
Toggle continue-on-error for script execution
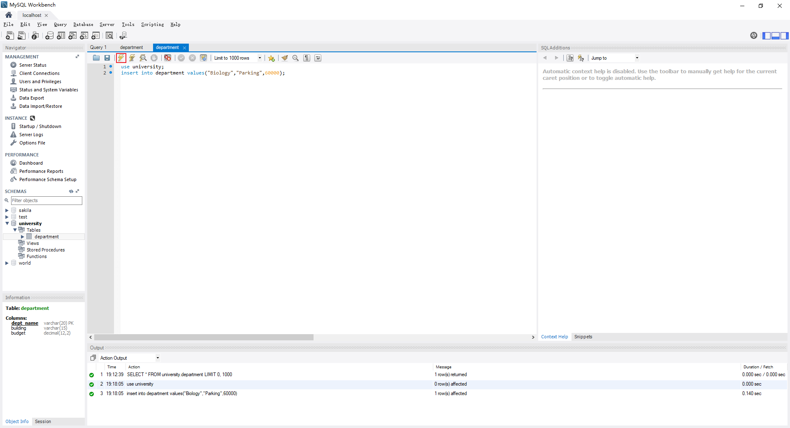[x=167, y=58]
